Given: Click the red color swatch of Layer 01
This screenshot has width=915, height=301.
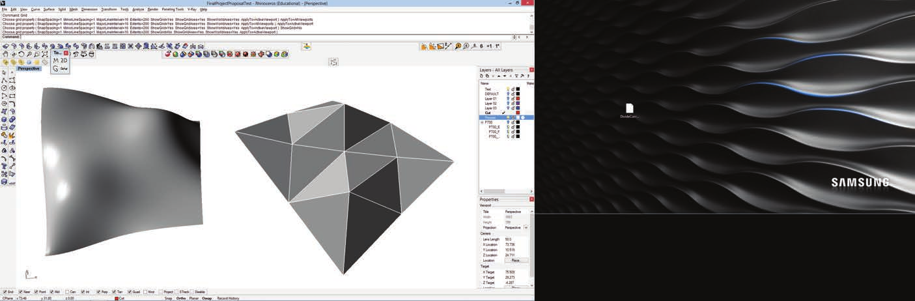Looking at the screenshot, I should click(518, 98).
